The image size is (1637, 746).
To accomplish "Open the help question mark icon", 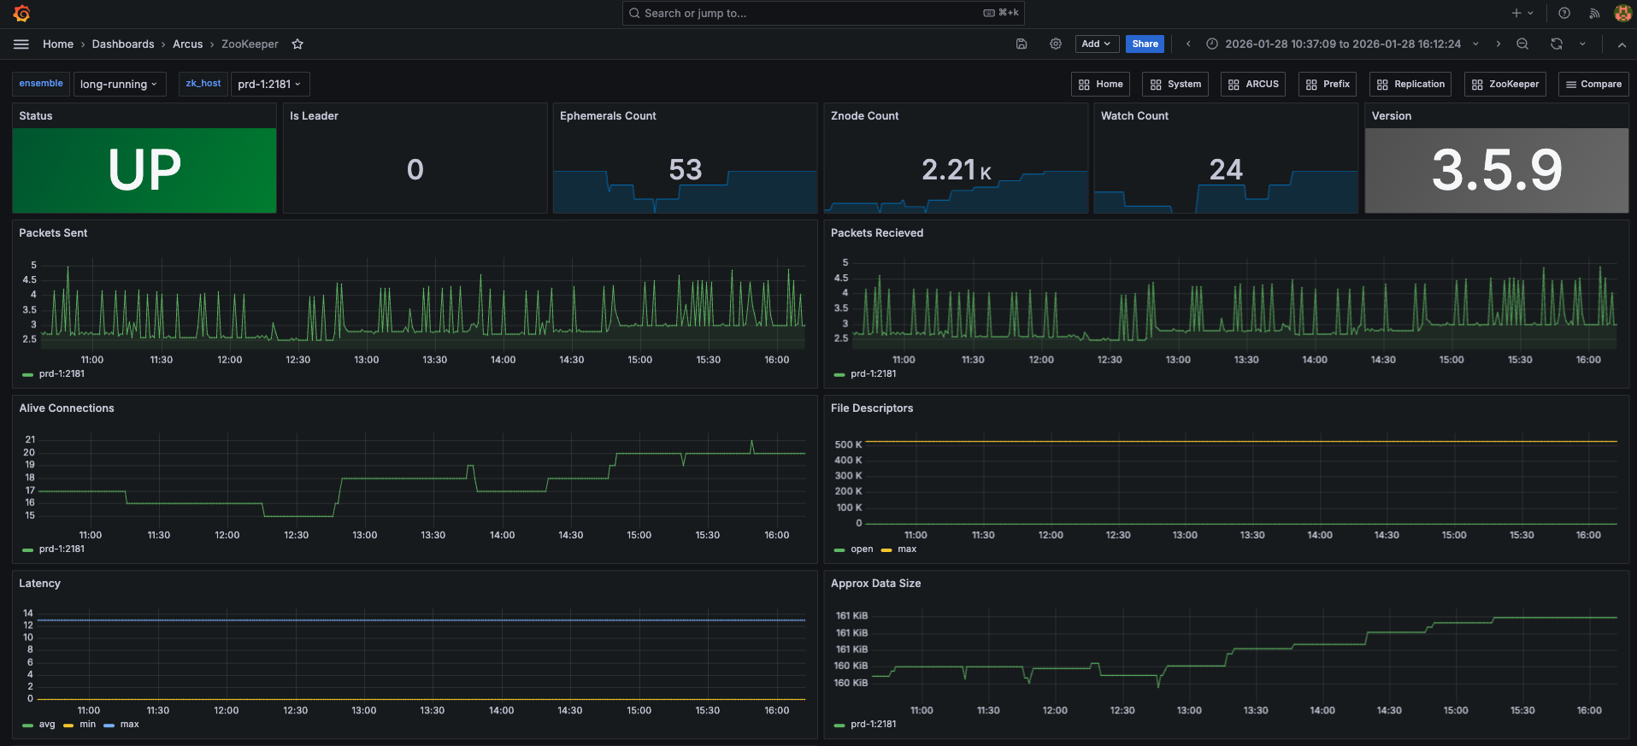I will tap(1564, 14).
